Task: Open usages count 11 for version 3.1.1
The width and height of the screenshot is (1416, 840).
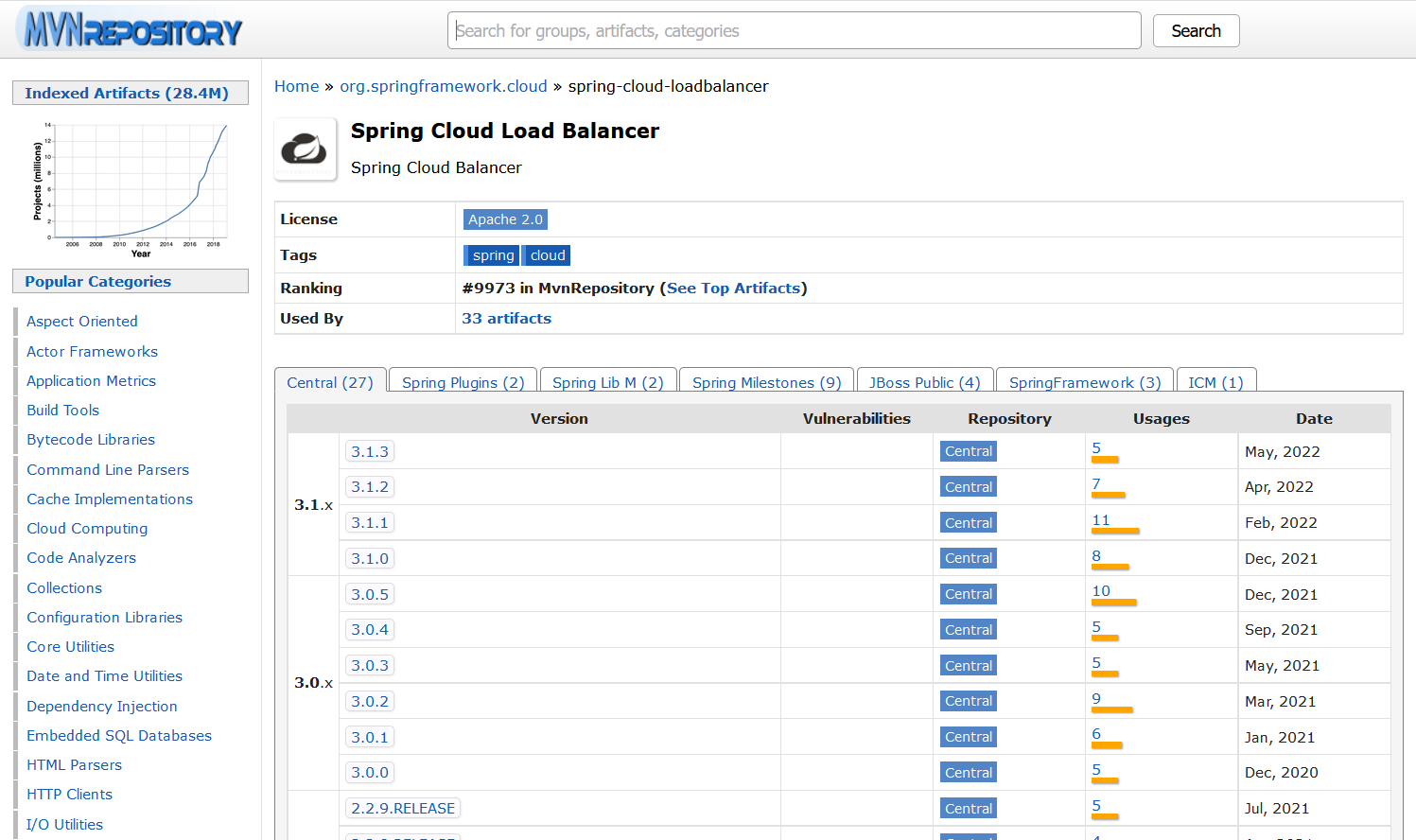Action: [x=1101, y=520]
